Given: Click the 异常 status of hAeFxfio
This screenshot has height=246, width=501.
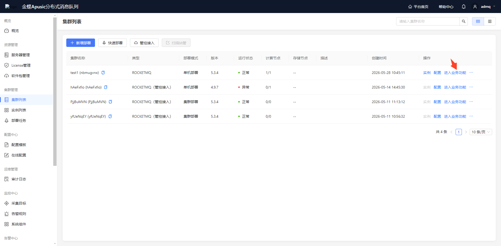Looking at the screenshot, I should pos(244,87).
